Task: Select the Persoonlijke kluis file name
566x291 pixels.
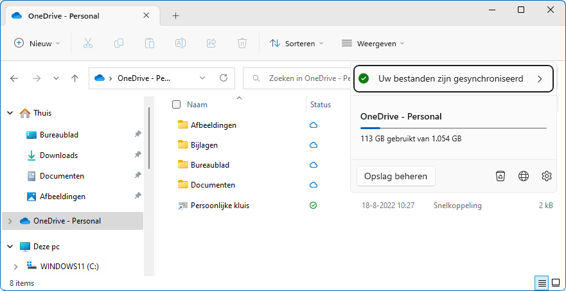Action: [220, 206]
